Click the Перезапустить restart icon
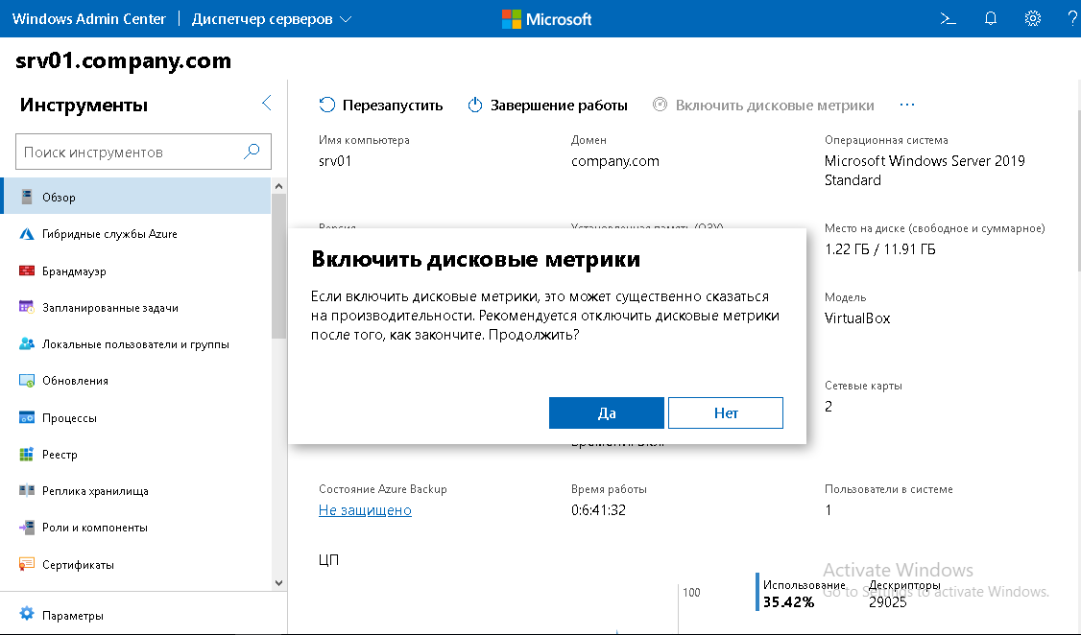The image size is (1081, 635). tap(326, 105)
